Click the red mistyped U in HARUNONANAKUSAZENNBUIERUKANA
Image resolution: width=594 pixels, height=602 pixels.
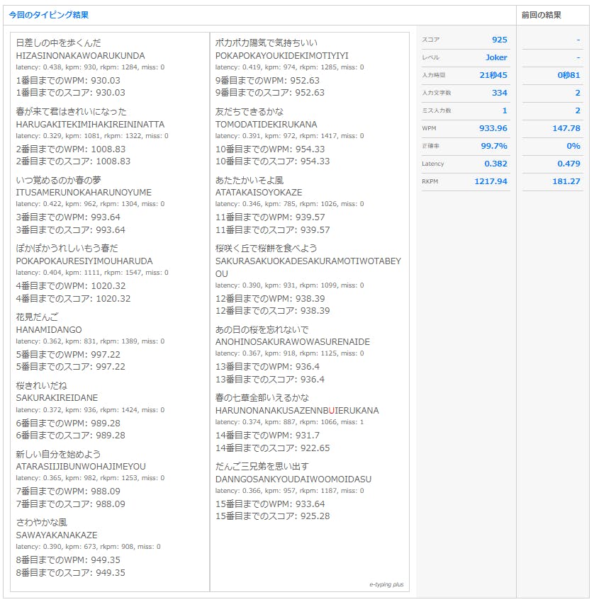point(332,410)
